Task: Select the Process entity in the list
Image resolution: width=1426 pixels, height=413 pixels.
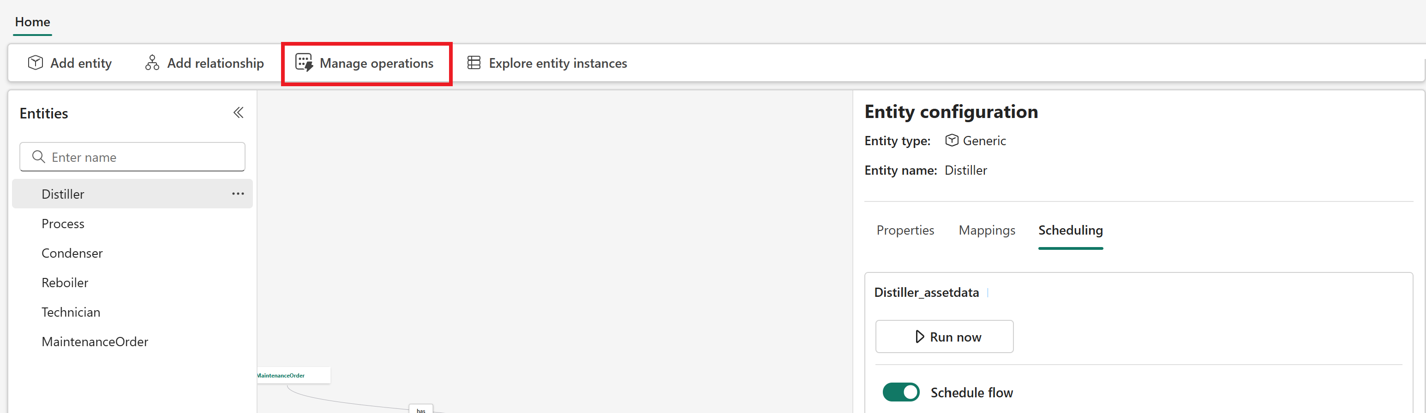Action: point(63,224)
